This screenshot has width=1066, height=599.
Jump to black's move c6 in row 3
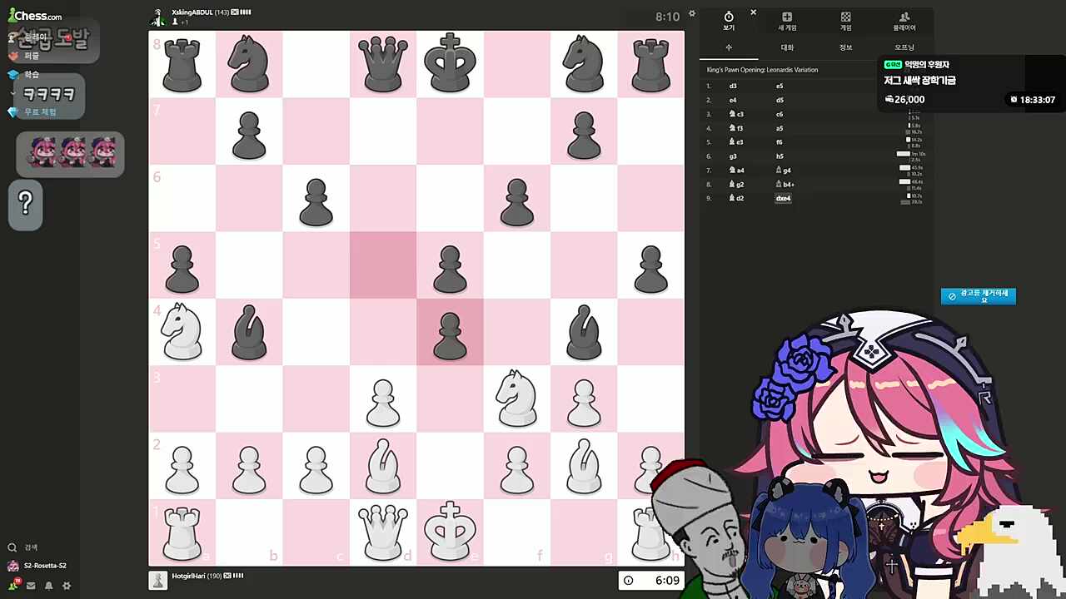[780, 114]
